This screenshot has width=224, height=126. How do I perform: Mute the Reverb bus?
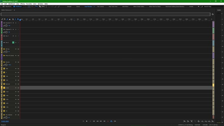tap(16, 62)
